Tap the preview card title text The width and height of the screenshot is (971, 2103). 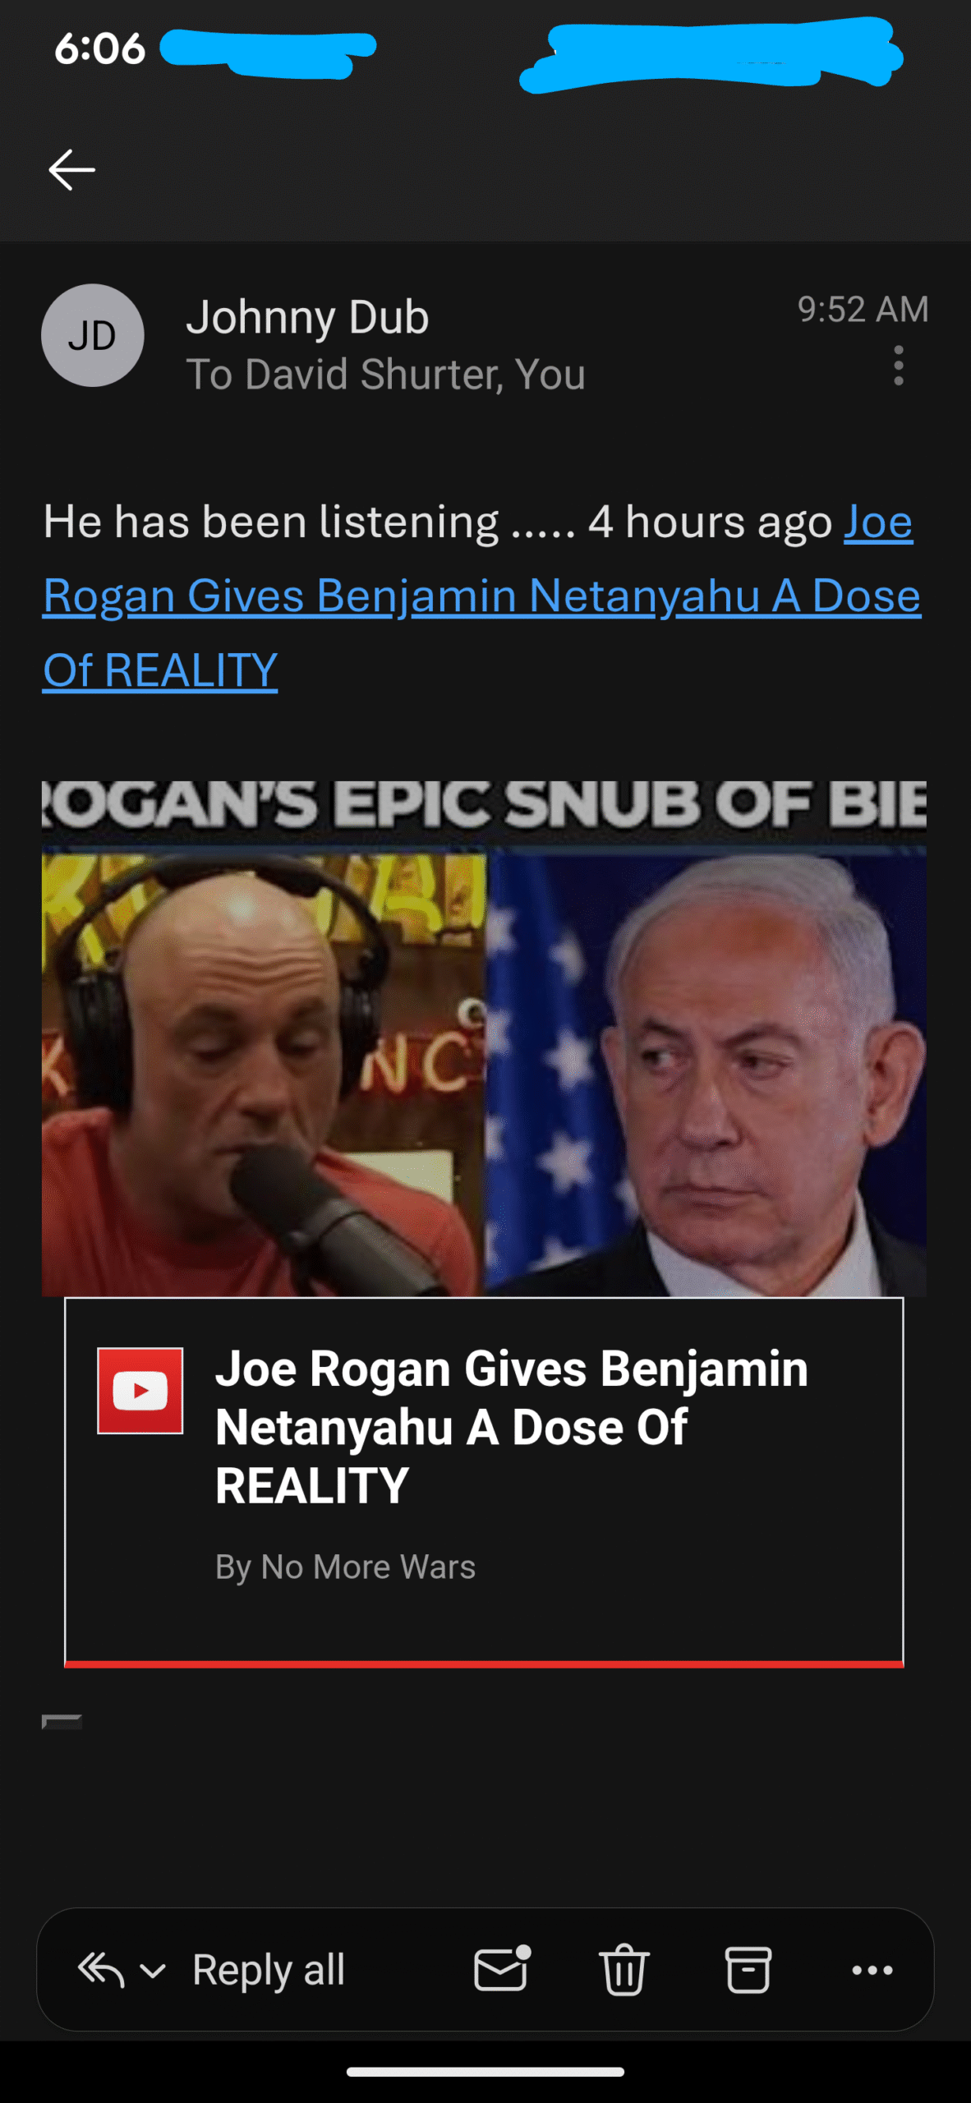[x=512, y=1427]
